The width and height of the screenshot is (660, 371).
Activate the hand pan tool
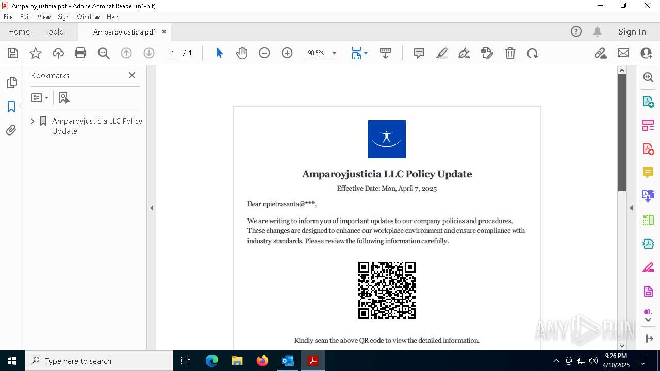[x=242, y=53]
